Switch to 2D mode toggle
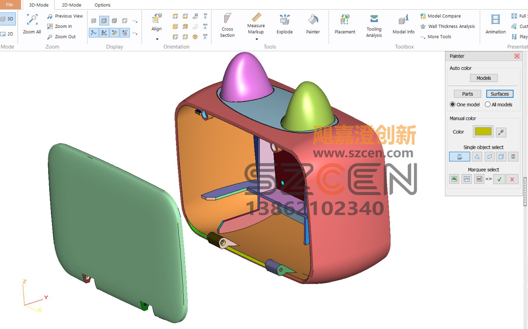Screen dimensions: 528x329 pos(7,34)
